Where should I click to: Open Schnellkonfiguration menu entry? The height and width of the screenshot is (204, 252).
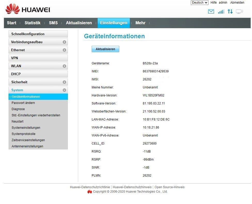(x=38, y=34)
